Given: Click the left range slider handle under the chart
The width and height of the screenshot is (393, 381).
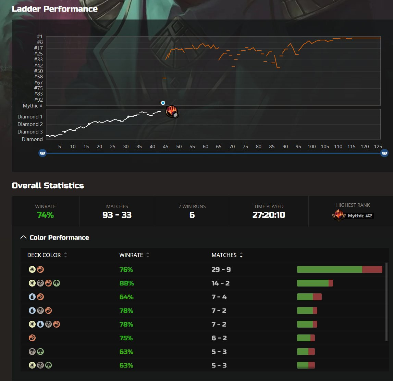Looking at the screenshot, I should coord(42,153).
